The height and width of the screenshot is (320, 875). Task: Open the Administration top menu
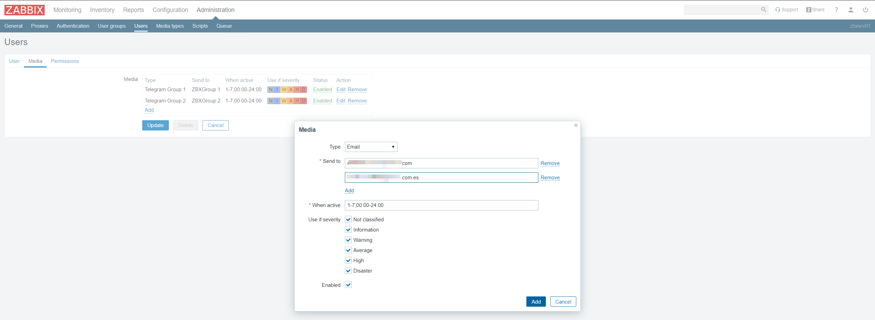215,10
